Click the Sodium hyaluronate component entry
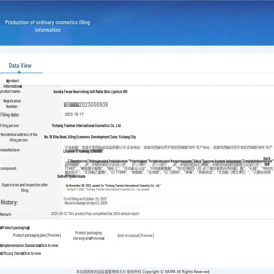 pyautogui.click(x=71, y=176)
